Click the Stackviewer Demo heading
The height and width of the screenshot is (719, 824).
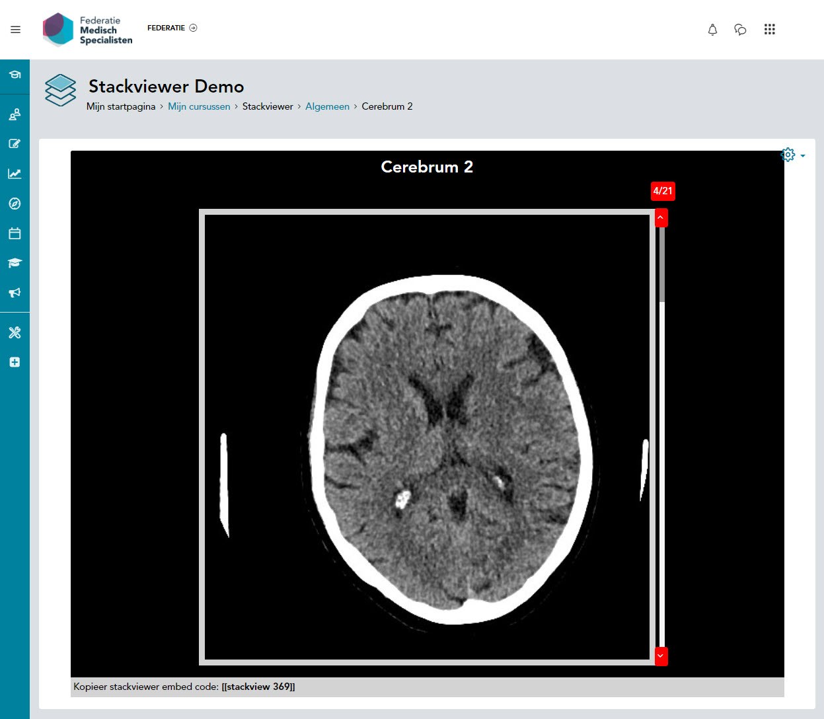pos(166,87)
